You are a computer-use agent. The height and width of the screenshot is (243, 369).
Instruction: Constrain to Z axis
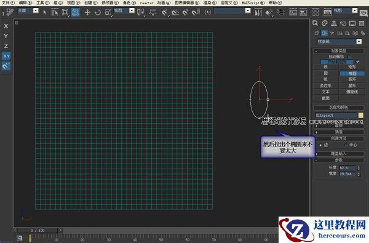pos(6,46)
